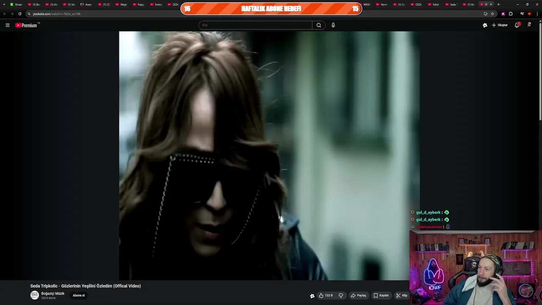Click the video player to pause

click(x=269, y=155)
